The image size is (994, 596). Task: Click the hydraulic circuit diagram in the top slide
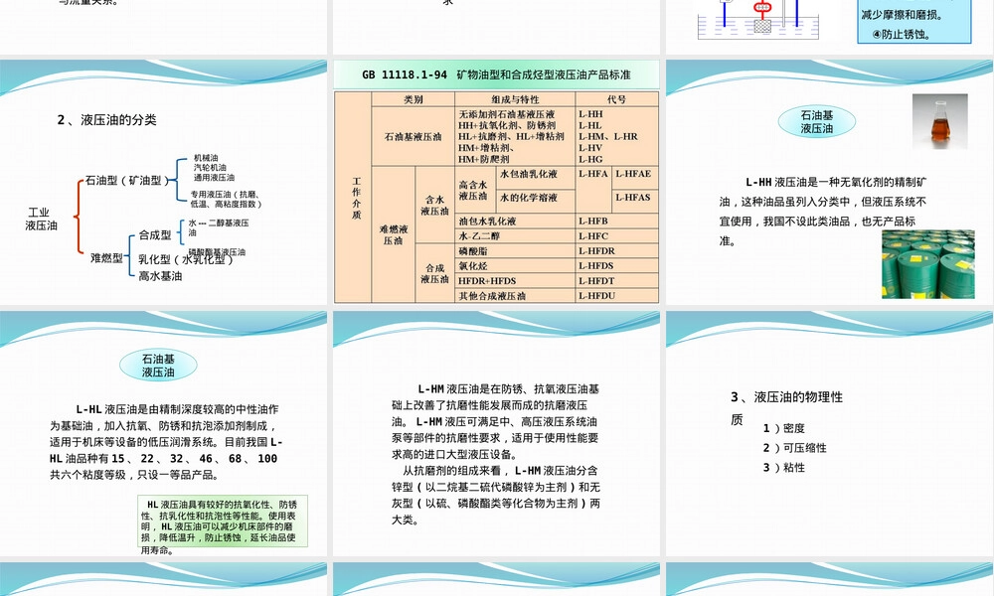(x=758, y=20)
